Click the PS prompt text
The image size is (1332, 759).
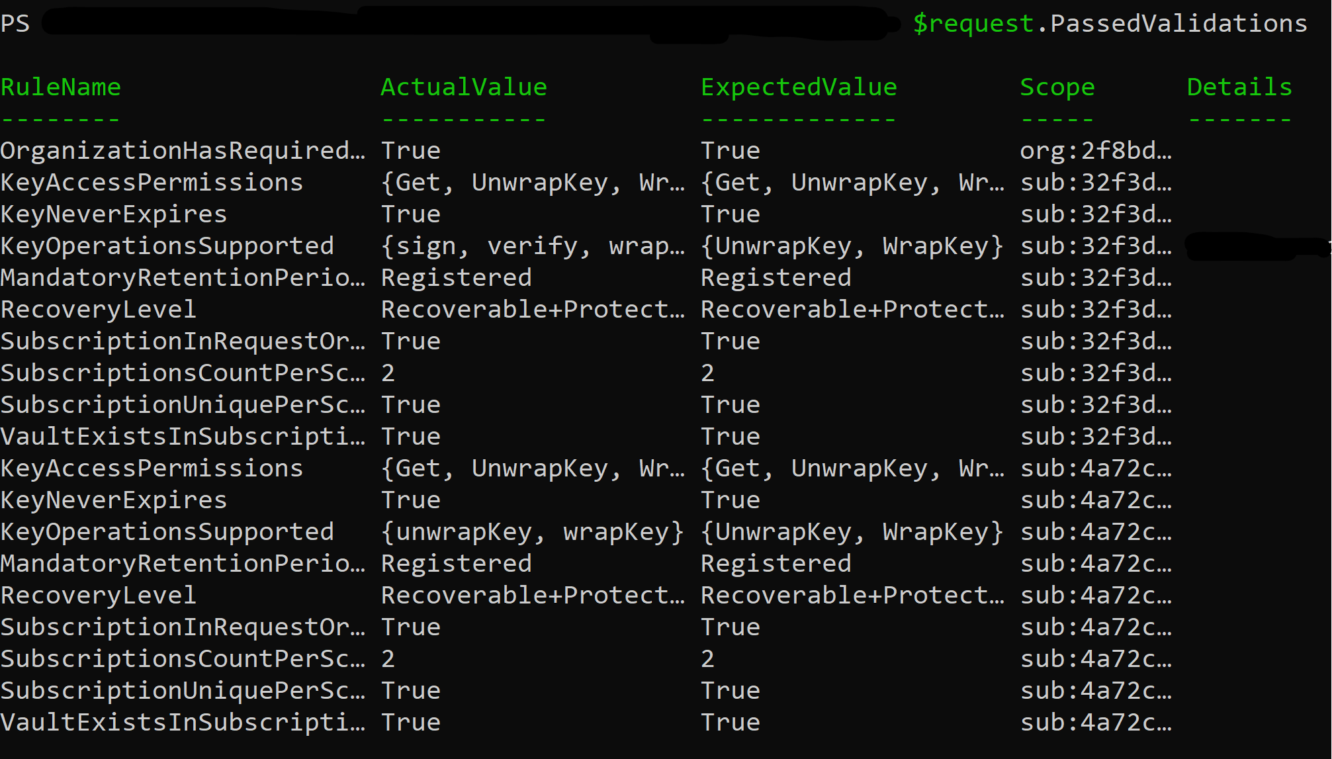coord(15,23)
